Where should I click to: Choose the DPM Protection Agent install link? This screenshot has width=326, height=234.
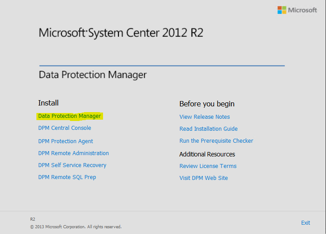pyautogui.click(x=65, y=141)
